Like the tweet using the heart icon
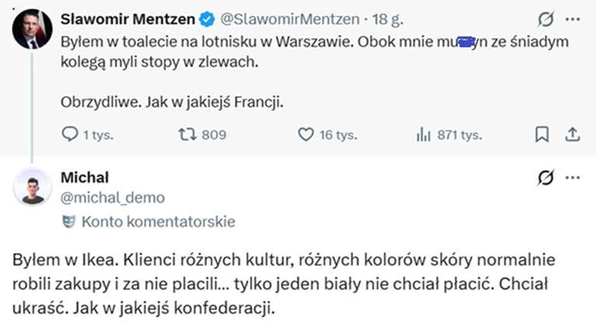The height and width of the screenshot is (331, 596). pos(306,134)
